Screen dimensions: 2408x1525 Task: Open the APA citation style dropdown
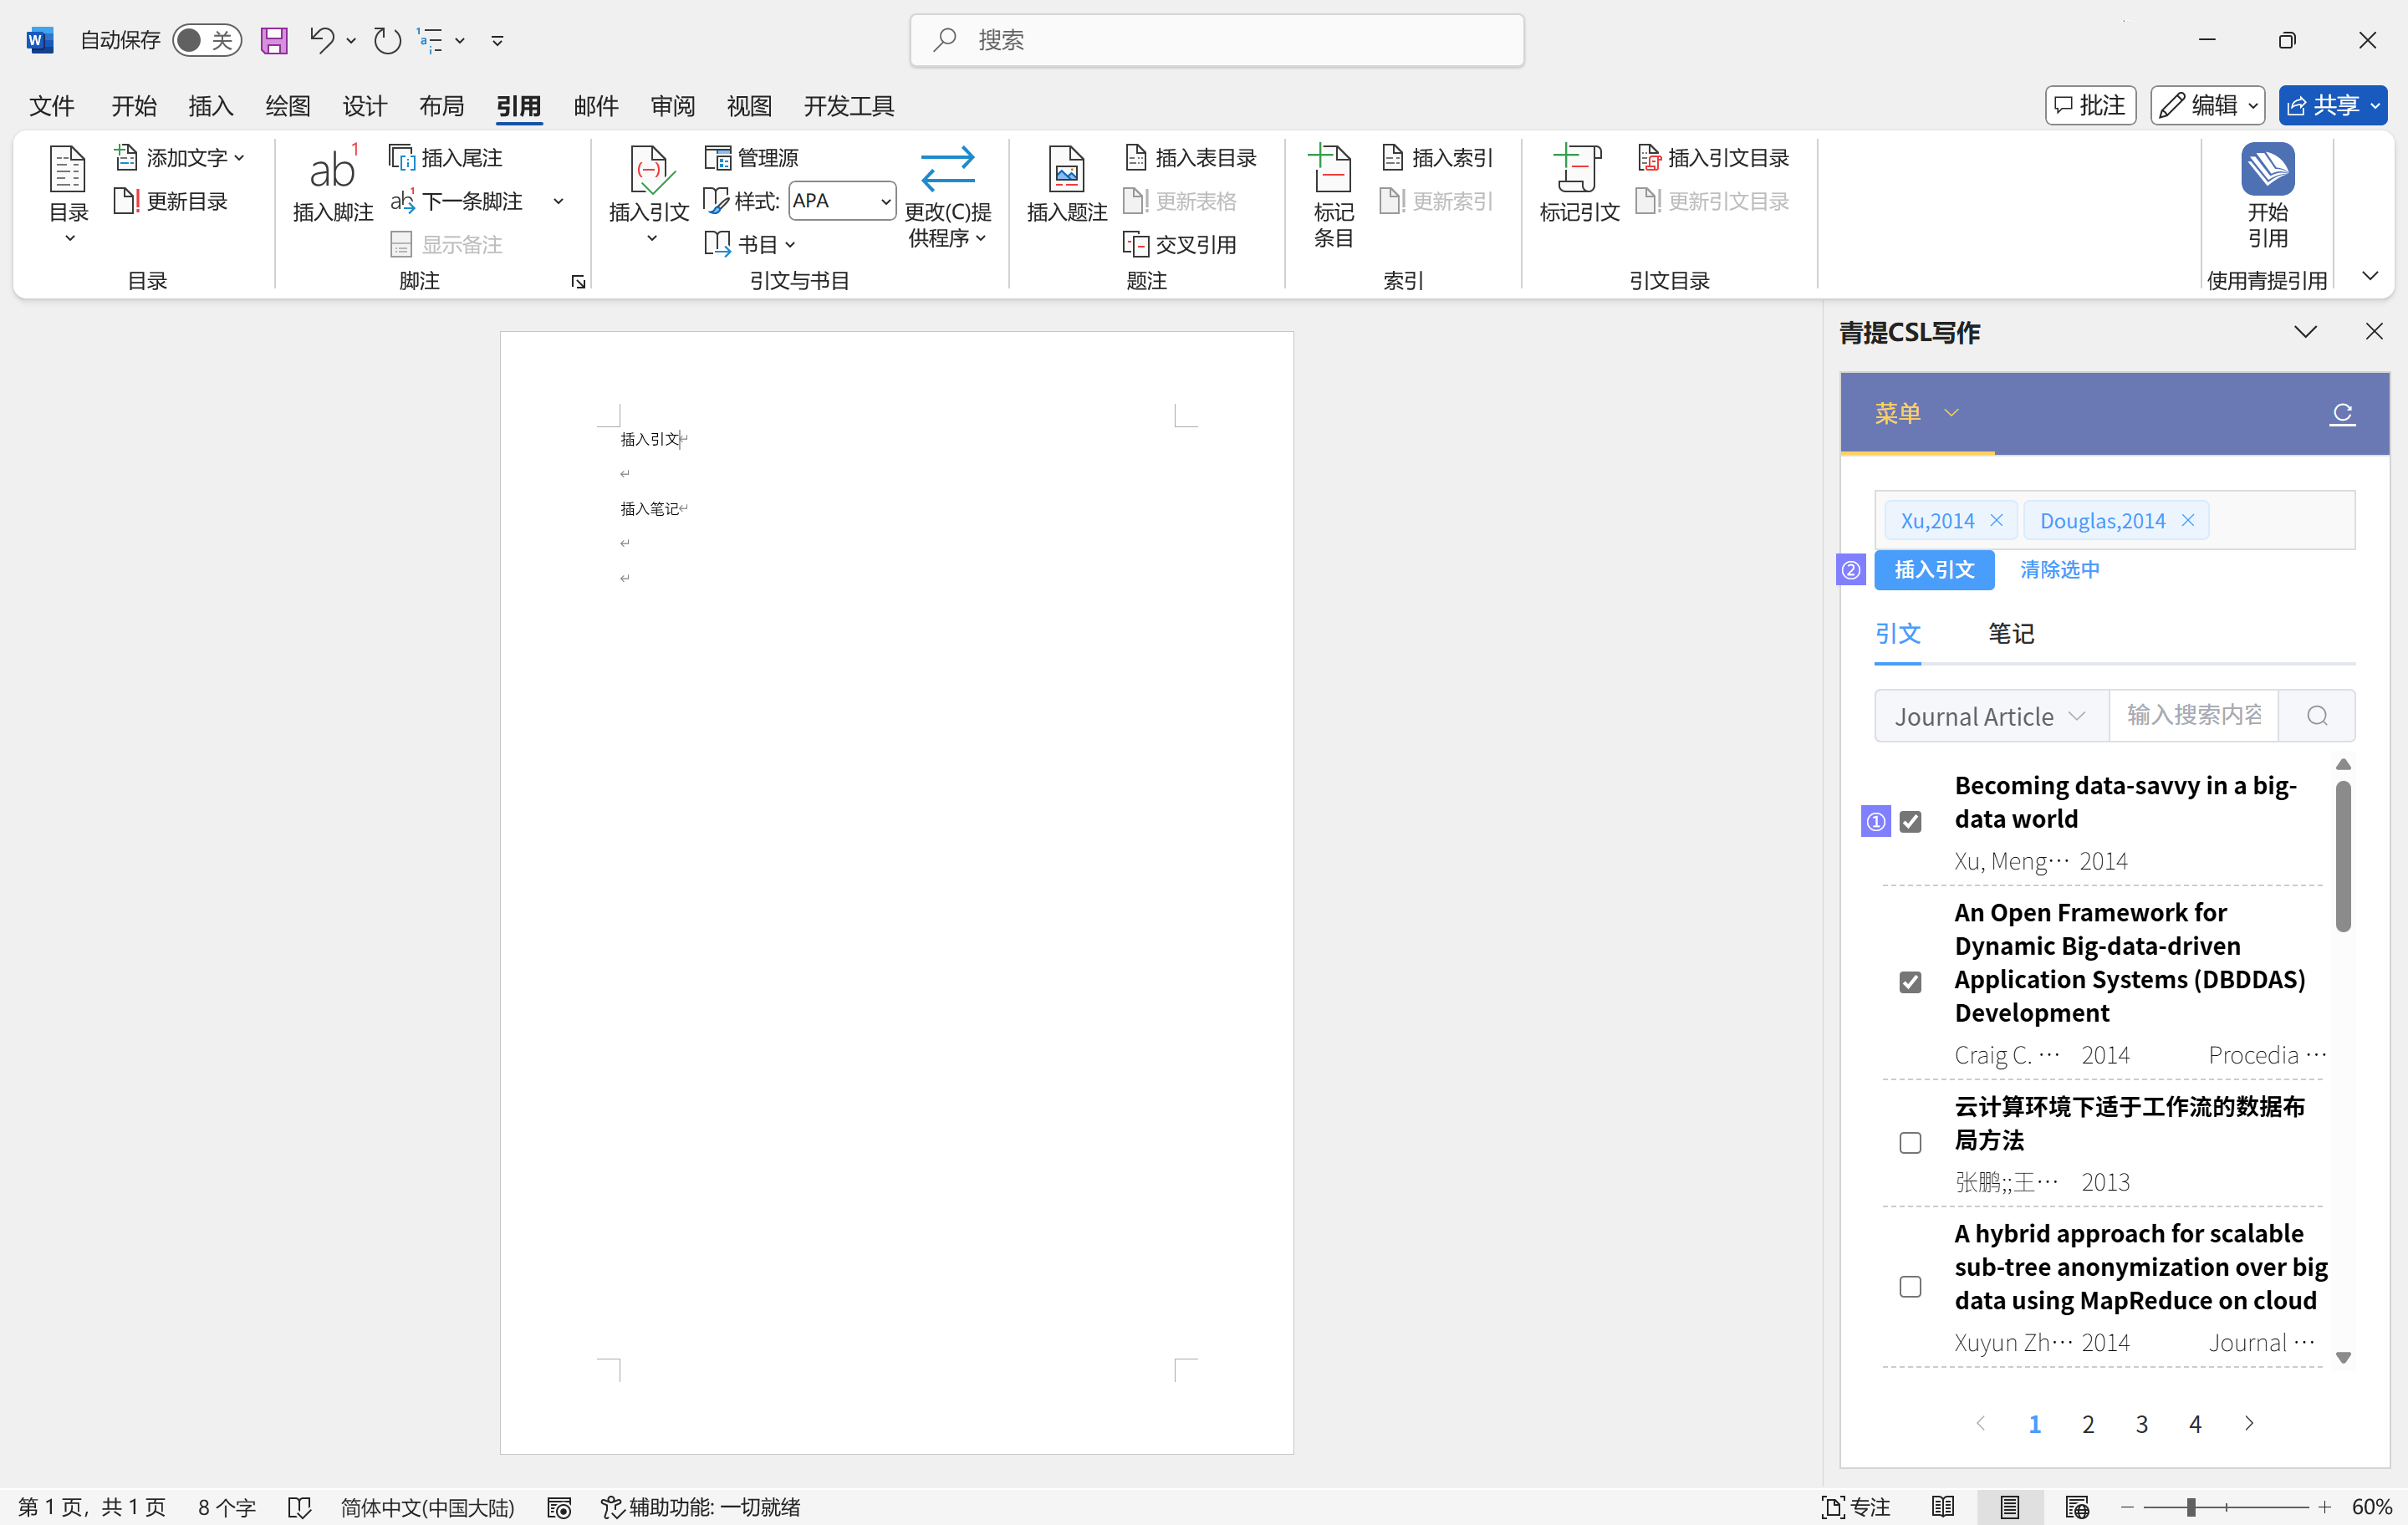[x=884, y=201]
